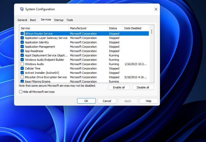Click the 5/18/2022 date disabled cell
The width and height of the screenshot is (206, 142).
pos(136,77)
